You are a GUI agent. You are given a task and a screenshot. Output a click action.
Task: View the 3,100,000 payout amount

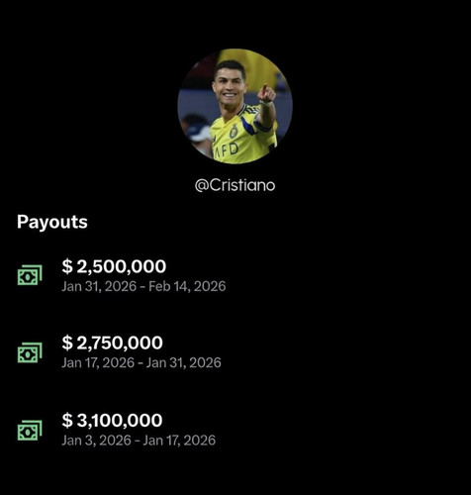(120, 420)
